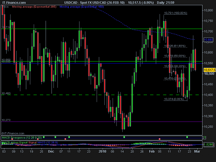
Task: Click the Feb date axis label
Action: coord(152,151)
